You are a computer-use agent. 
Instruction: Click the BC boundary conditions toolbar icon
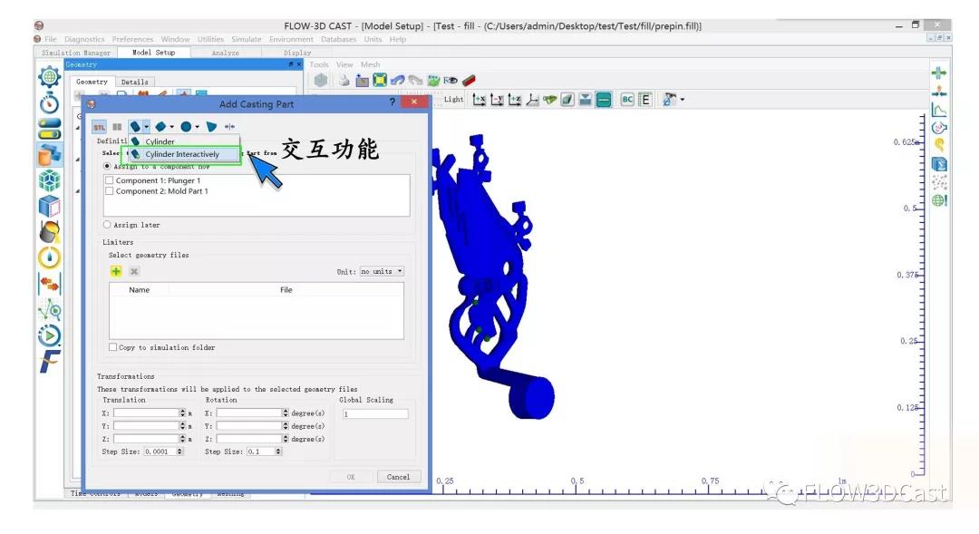tap(627, 100)
